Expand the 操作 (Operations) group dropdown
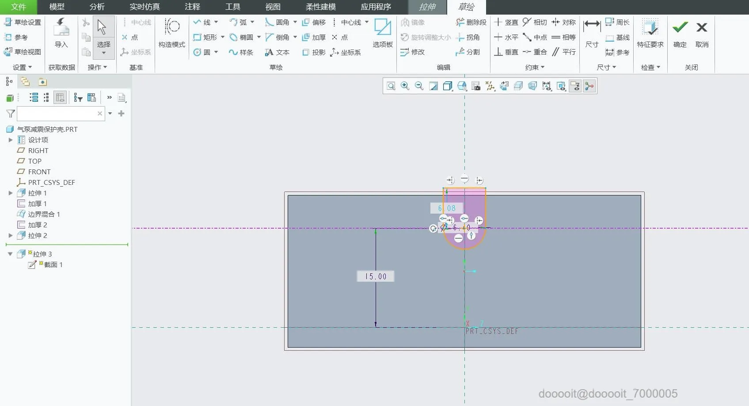 pyautogui.click(x=97, y=67)
